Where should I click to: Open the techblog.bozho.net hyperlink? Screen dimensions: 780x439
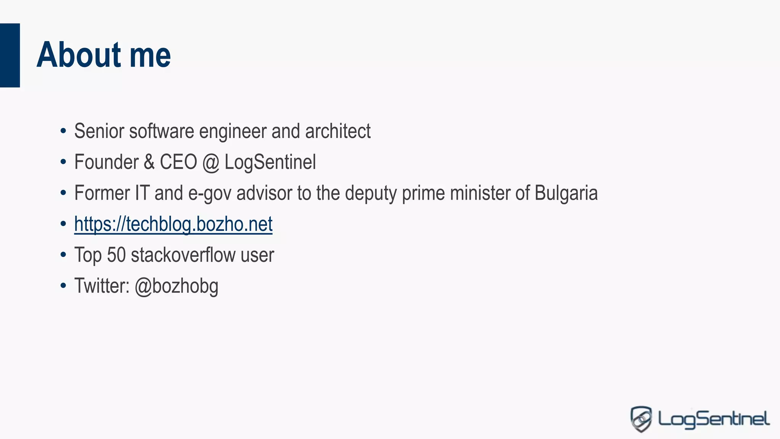pos(173,224)
